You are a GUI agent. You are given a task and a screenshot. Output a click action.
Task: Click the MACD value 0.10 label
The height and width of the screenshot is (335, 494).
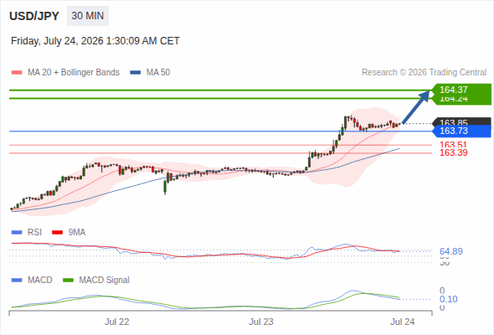click(448, 299)
